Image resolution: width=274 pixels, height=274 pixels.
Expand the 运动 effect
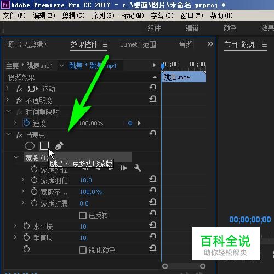coord(7,88)
